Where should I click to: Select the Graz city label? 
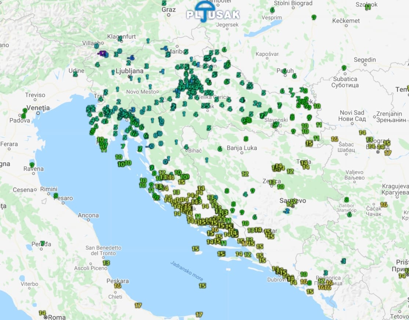point(169,10)
